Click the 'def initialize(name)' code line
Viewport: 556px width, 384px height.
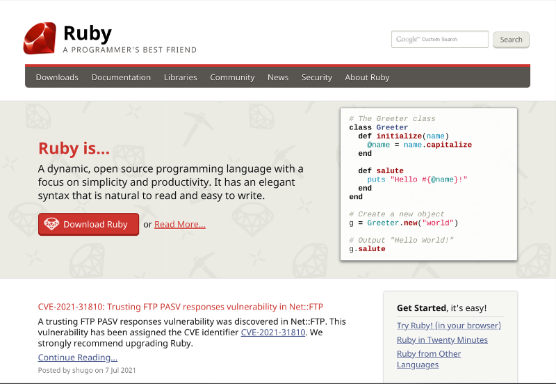pyautogui.click(x=404, y=136)
